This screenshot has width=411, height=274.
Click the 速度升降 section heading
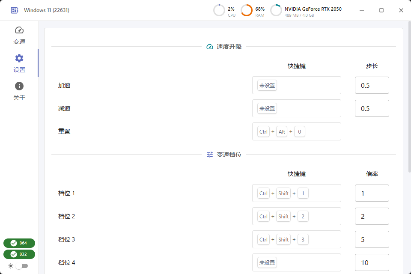coord(229,47)
